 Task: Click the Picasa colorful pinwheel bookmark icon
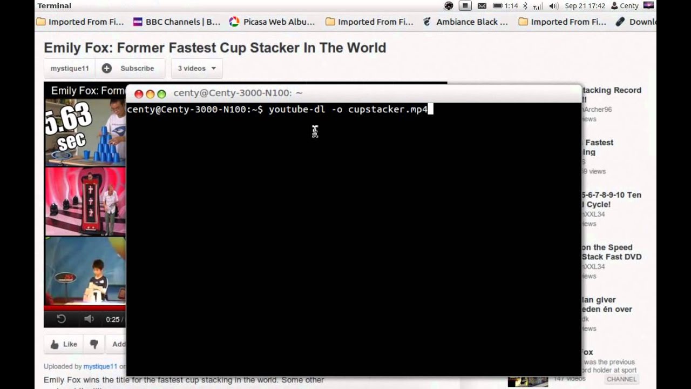[x=234, y=22]
